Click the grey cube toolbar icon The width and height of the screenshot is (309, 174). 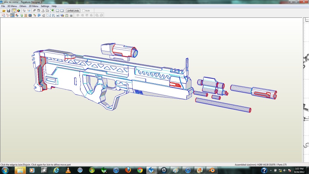24,11
